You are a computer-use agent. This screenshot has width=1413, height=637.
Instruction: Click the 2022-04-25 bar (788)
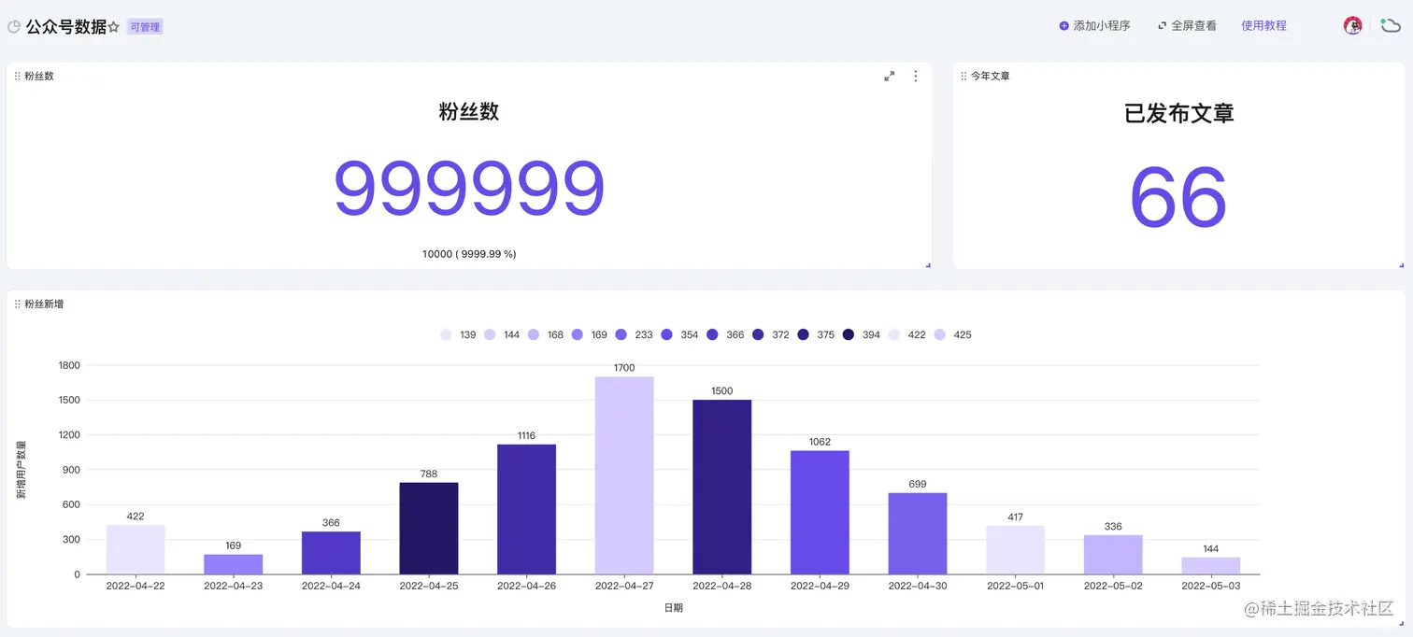[429, 529]
